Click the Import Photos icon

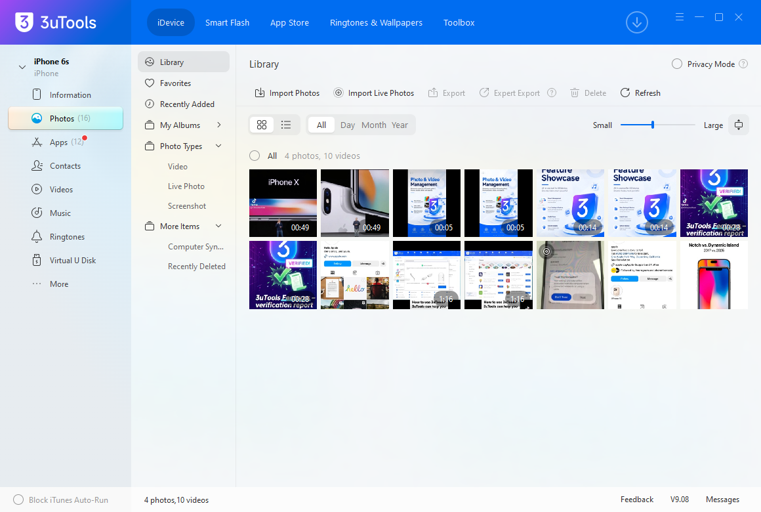pos(260,93)
